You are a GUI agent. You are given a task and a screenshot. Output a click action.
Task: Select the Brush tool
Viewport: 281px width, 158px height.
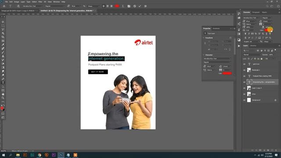pyautogui.click(x=3, y=52)
